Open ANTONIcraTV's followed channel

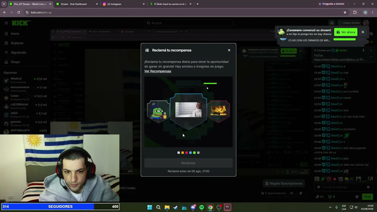(25, 131)
